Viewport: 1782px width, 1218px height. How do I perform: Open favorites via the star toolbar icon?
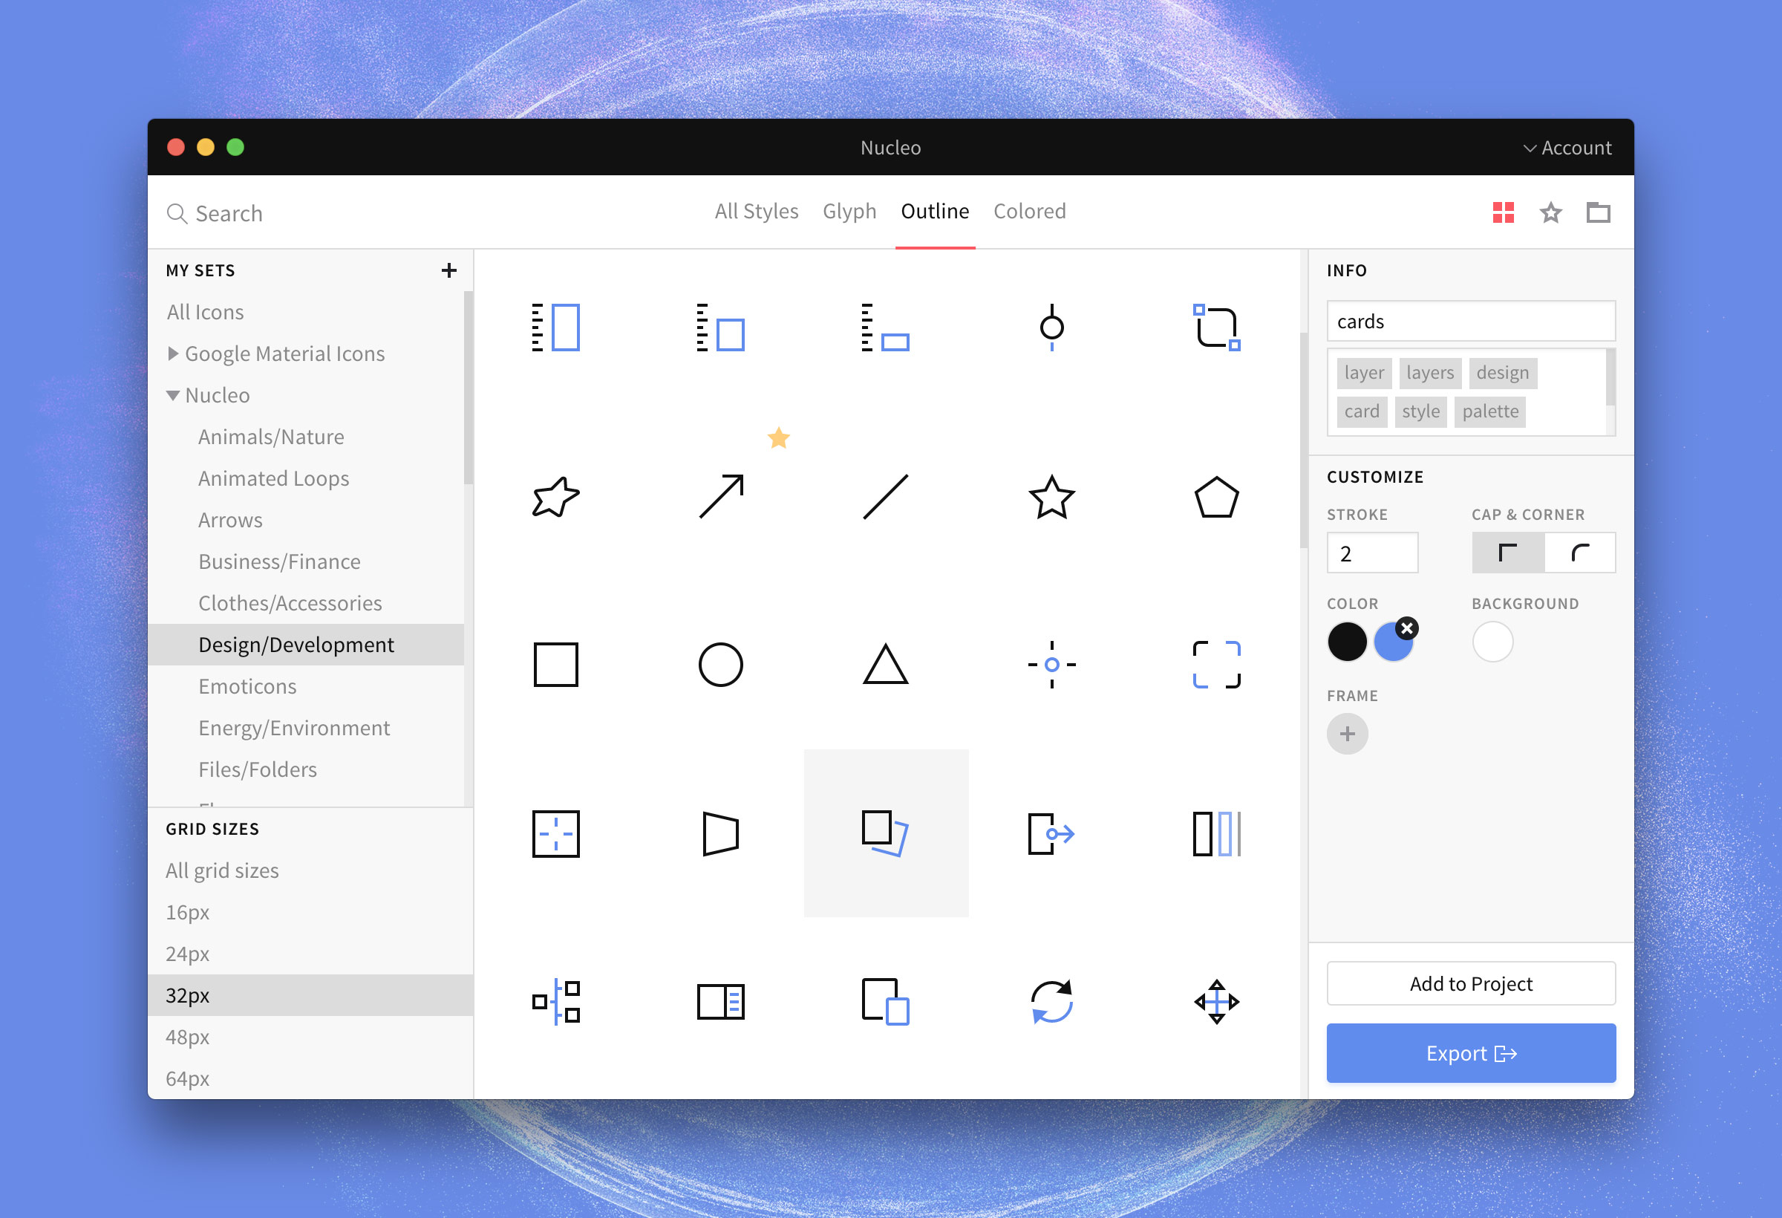coord(1550,212)
